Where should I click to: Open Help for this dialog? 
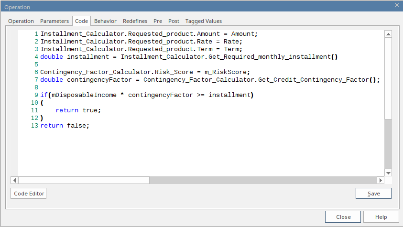coord(381,217)
